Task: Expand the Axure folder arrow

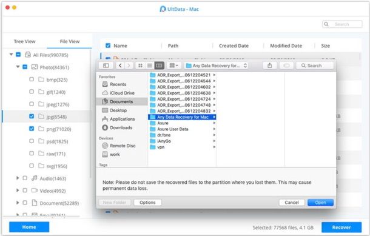Action: (214, 123)
